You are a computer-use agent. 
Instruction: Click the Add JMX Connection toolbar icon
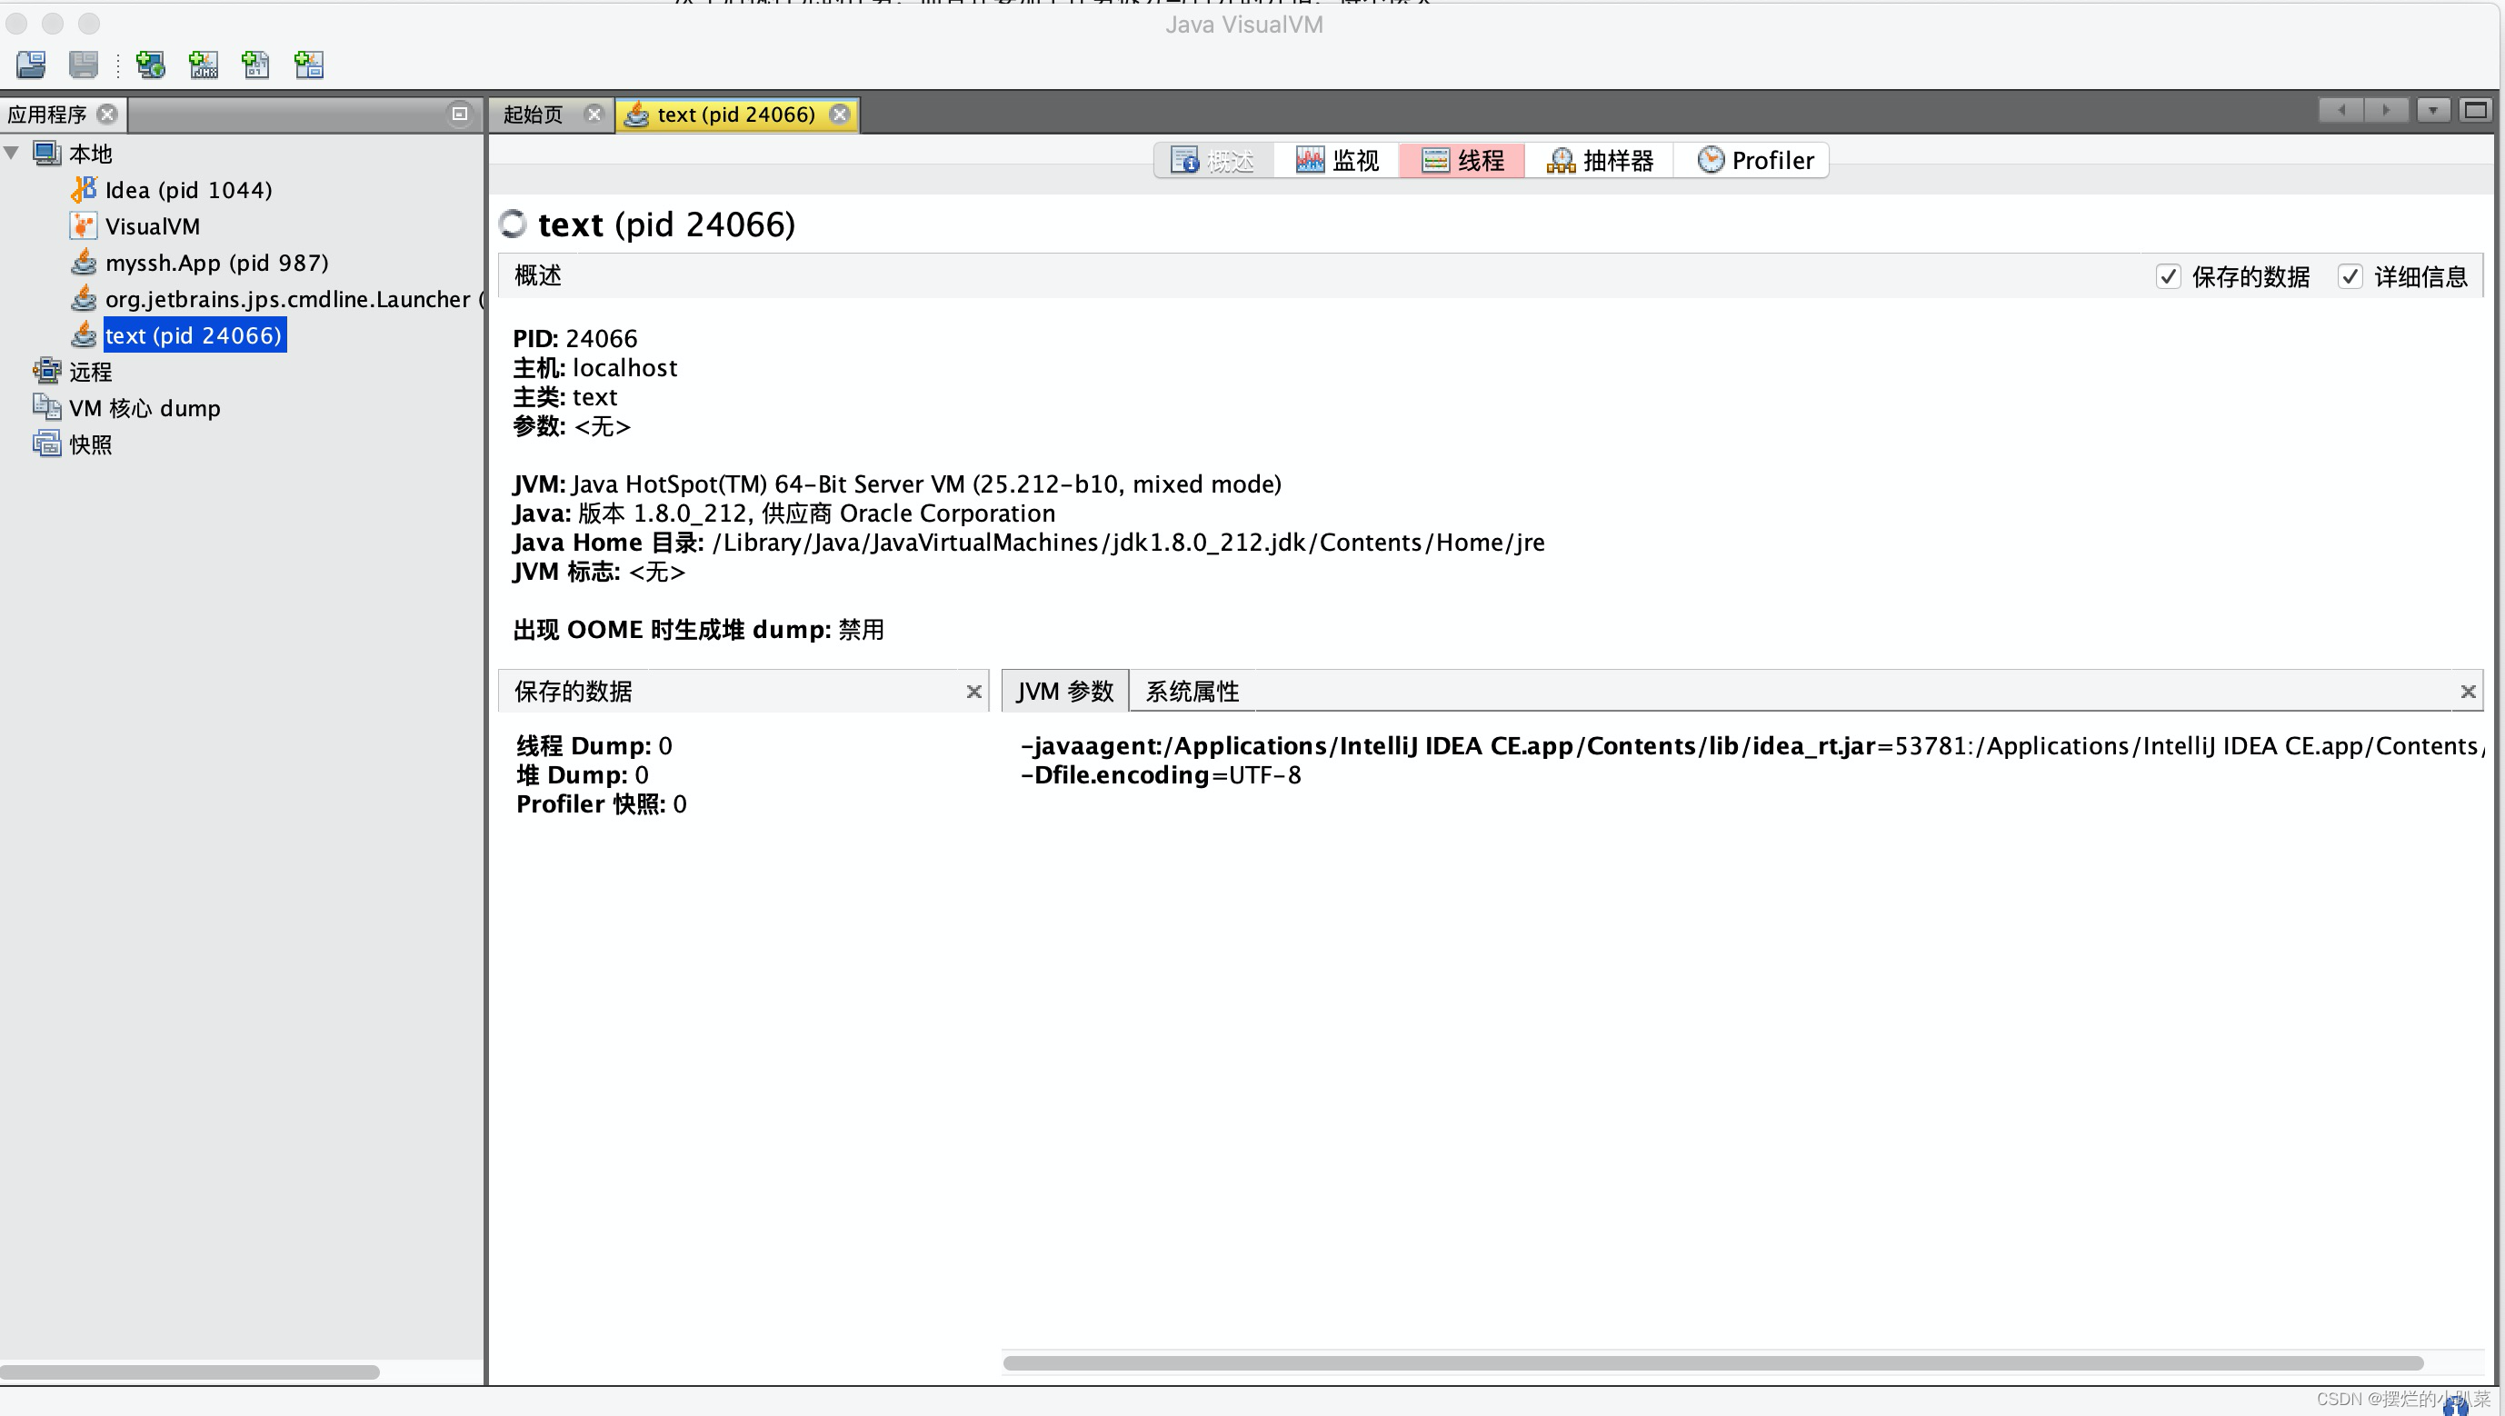(x=204, y=65)
